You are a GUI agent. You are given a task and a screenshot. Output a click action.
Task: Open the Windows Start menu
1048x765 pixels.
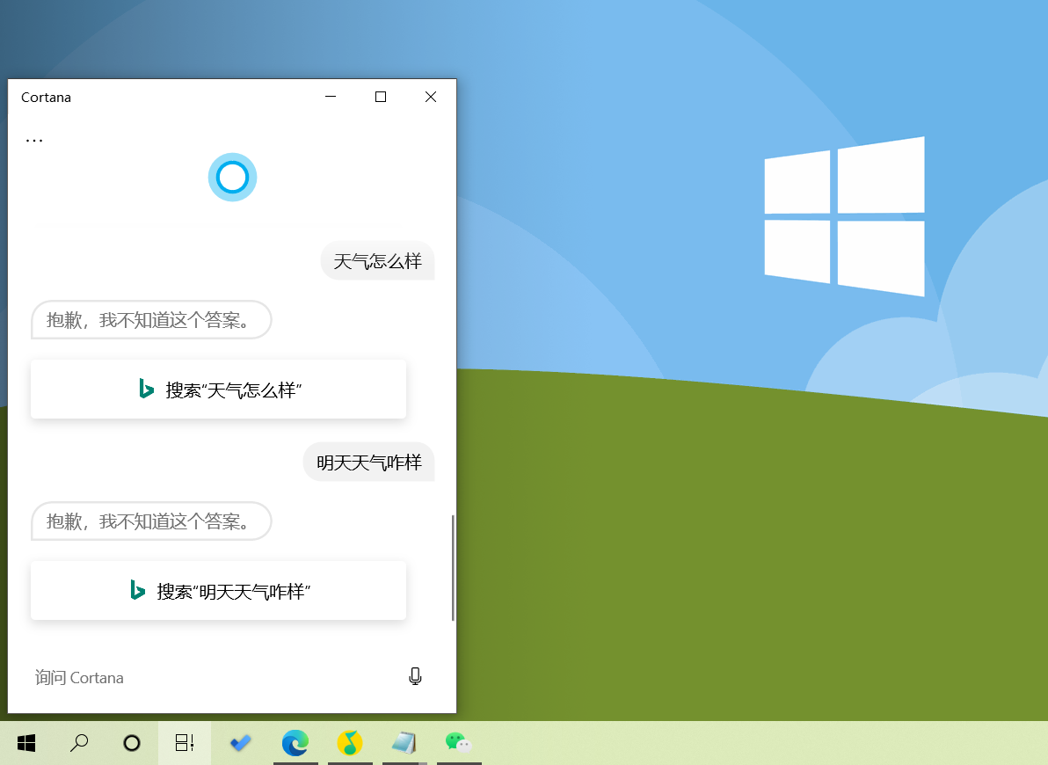pos(26,743)
